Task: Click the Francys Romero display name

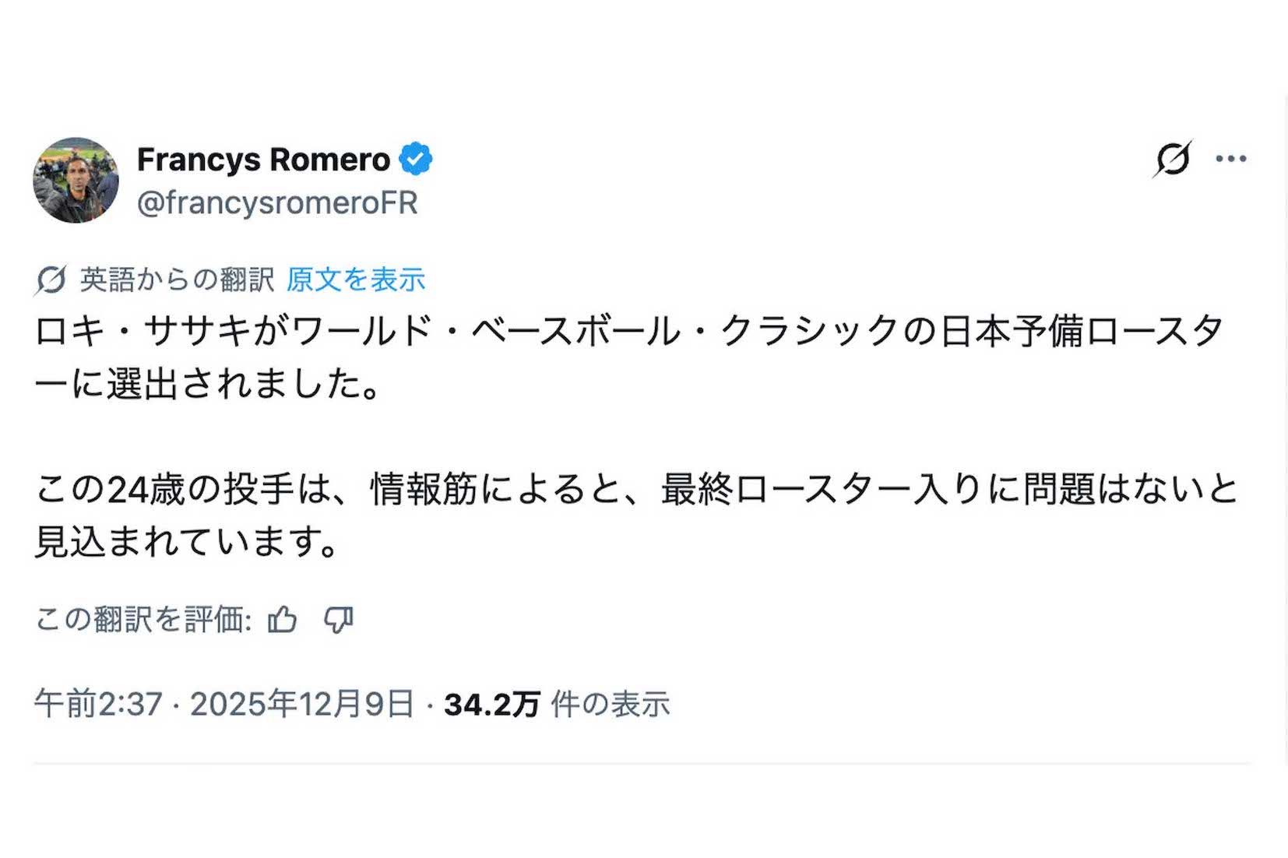Action: 265,158
